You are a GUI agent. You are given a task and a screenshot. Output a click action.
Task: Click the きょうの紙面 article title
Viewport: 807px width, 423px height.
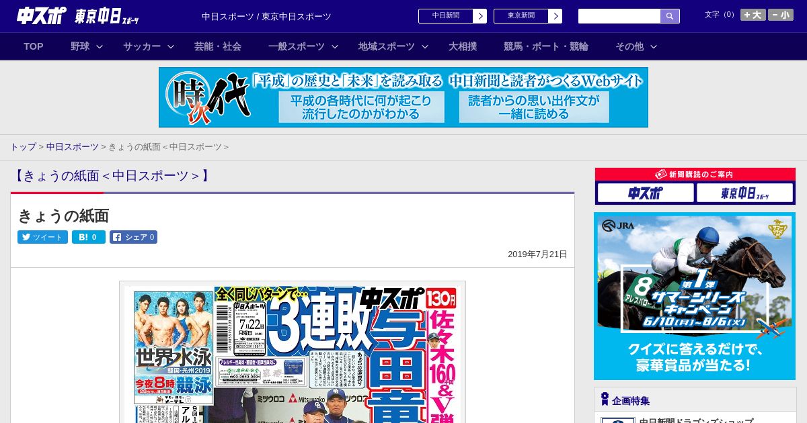click(63, 216)
